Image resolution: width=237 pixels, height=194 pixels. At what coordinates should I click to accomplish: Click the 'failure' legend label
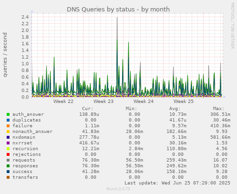click(22, 126)
